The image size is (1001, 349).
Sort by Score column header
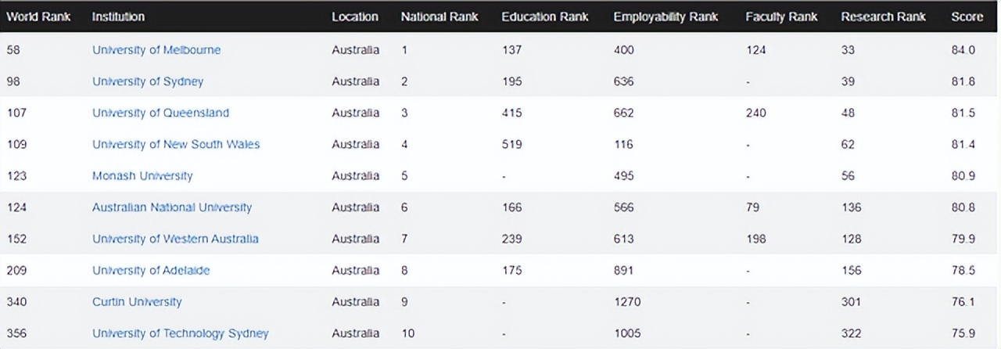coord(967,16)
